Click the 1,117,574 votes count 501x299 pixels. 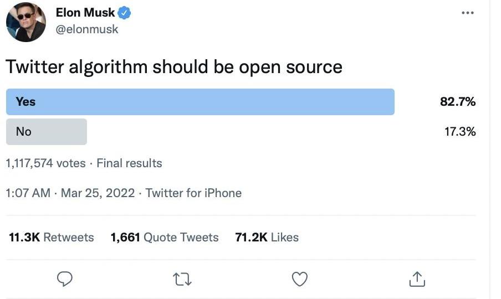point(45,163)
